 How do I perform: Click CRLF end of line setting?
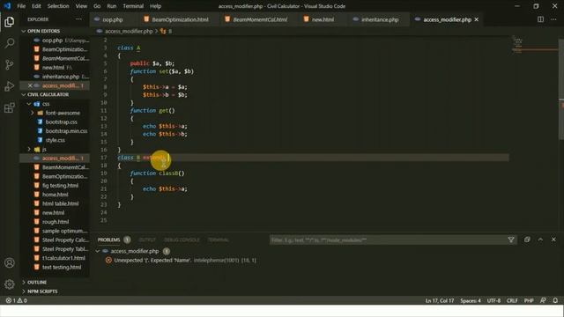click(x=512, y=300)
